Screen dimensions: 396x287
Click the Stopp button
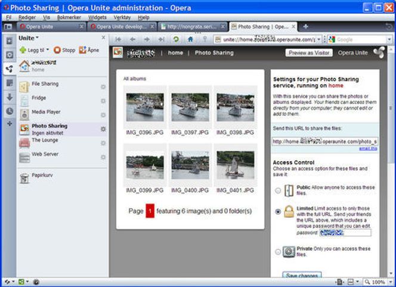pyautogui.click(x=64, y=50)
